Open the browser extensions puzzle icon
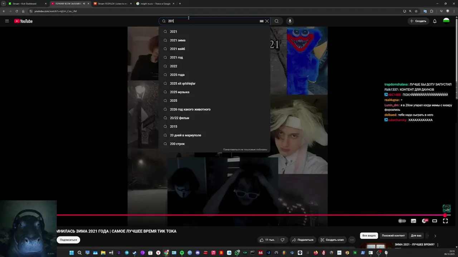The image size is (458, 257). [432, 11]
